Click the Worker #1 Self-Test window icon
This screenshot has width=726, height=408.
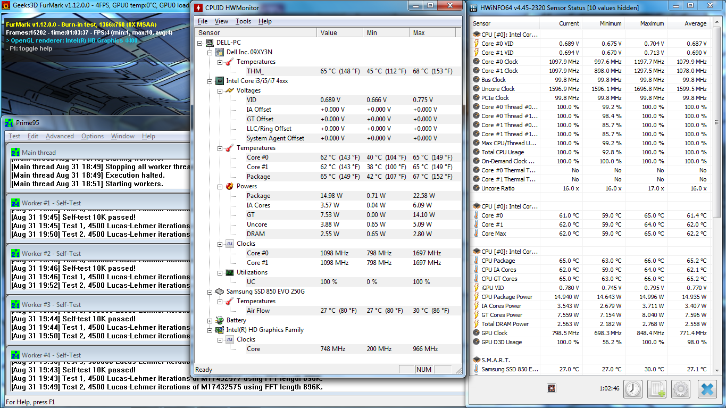[15, 203]
